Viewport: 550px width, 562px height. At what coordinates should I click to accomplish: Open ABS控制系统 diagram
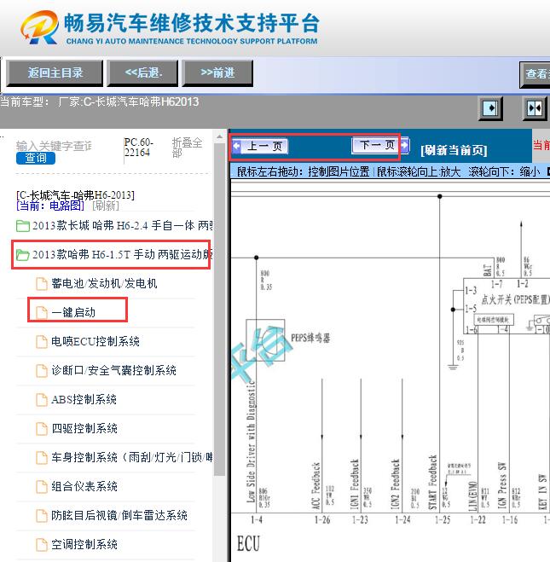click(84, 399)
